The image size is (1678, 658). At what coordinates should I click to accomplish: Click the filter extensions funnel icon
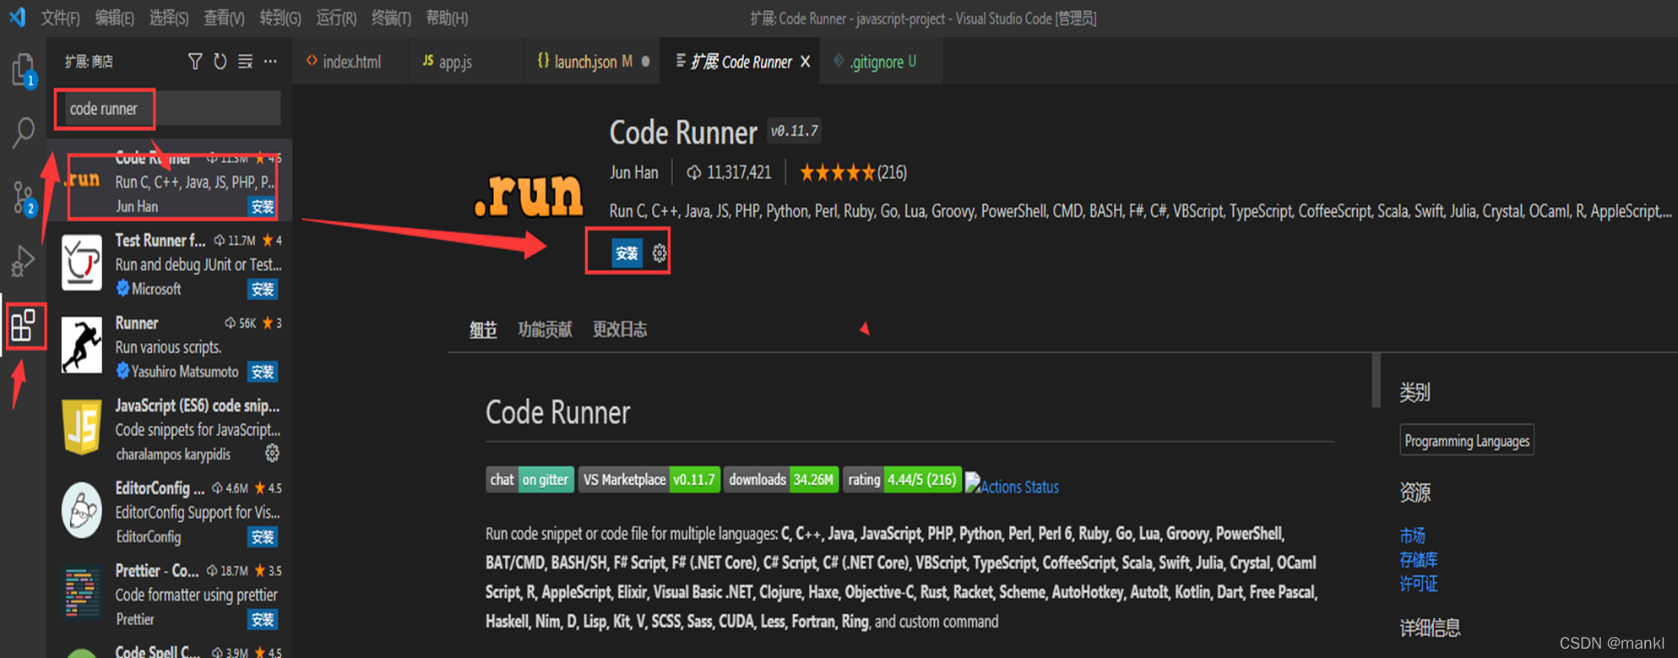click(195, 62)
